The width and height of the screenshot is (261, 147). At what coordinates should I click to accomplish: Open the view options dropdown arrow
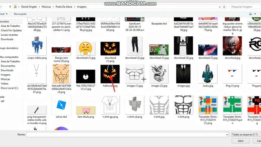pos(255,14)
